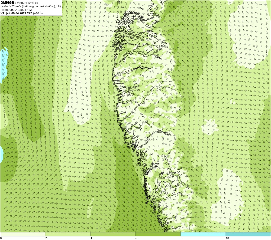Click the 0–2 m/s palest legend swatch
The height and width of the screenshot is (240, 271).
click(23, 234)
